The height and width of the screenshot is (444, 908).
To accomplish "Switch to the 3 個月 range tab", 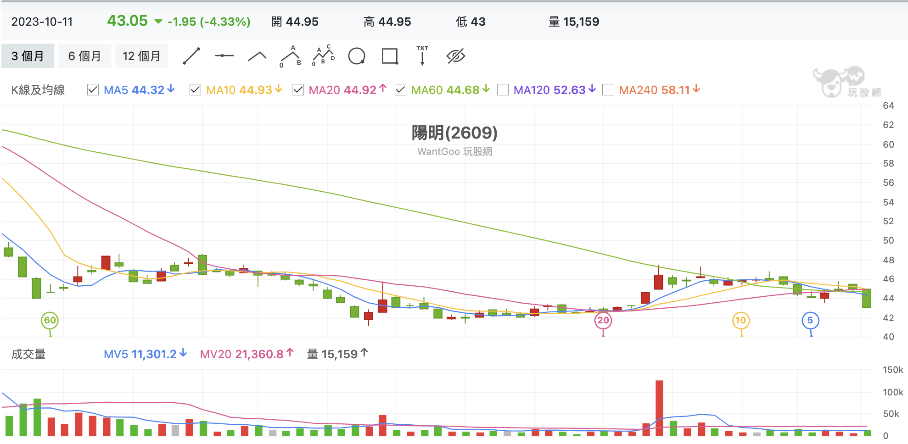I will pyautogui.click(x=28, y=56).
